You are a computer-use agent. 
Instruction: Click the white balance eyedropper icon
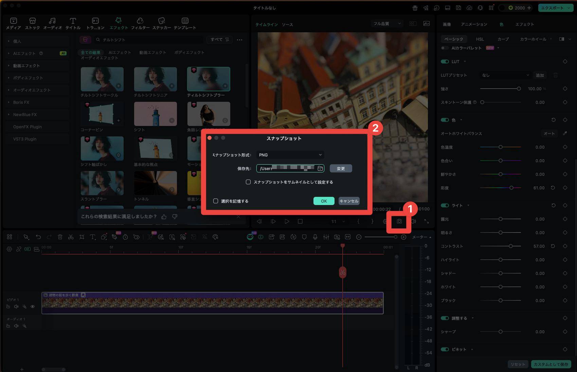[x=565, y=133]
